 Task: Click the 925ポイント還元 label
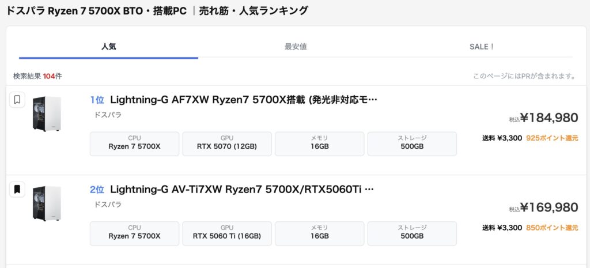point(552,138)
